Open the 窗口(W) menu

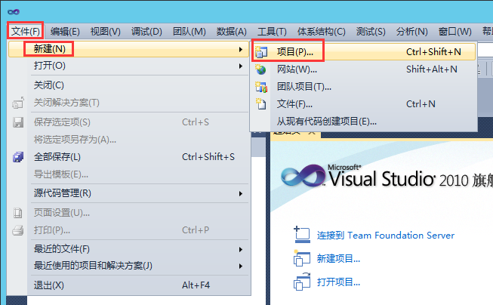[455, 32]
